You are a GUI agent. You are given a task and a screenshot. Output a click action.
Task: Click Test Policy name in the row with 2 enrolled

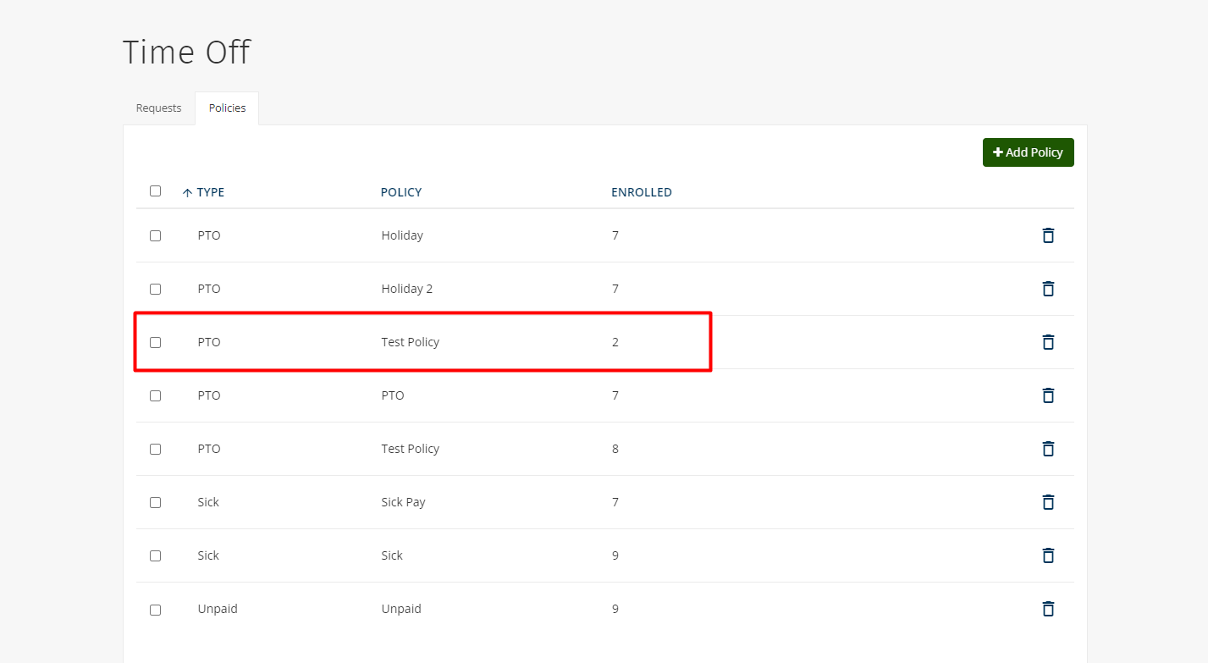coord(411,342)
